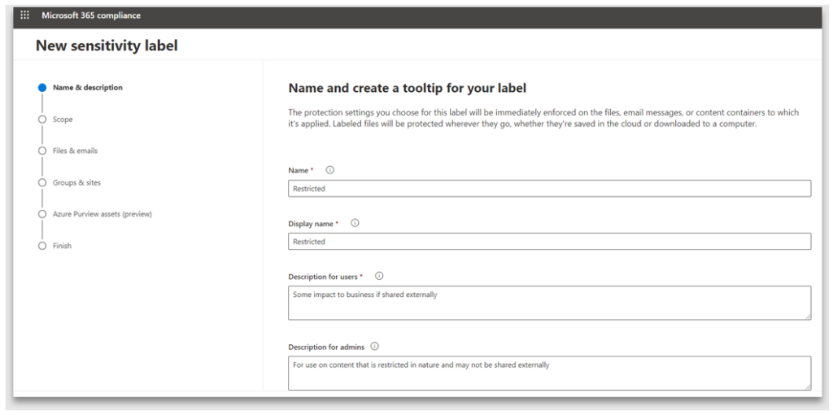Show info tooltip for Description for users
This screenshot has width=833, height=415.
pos(379,276)
